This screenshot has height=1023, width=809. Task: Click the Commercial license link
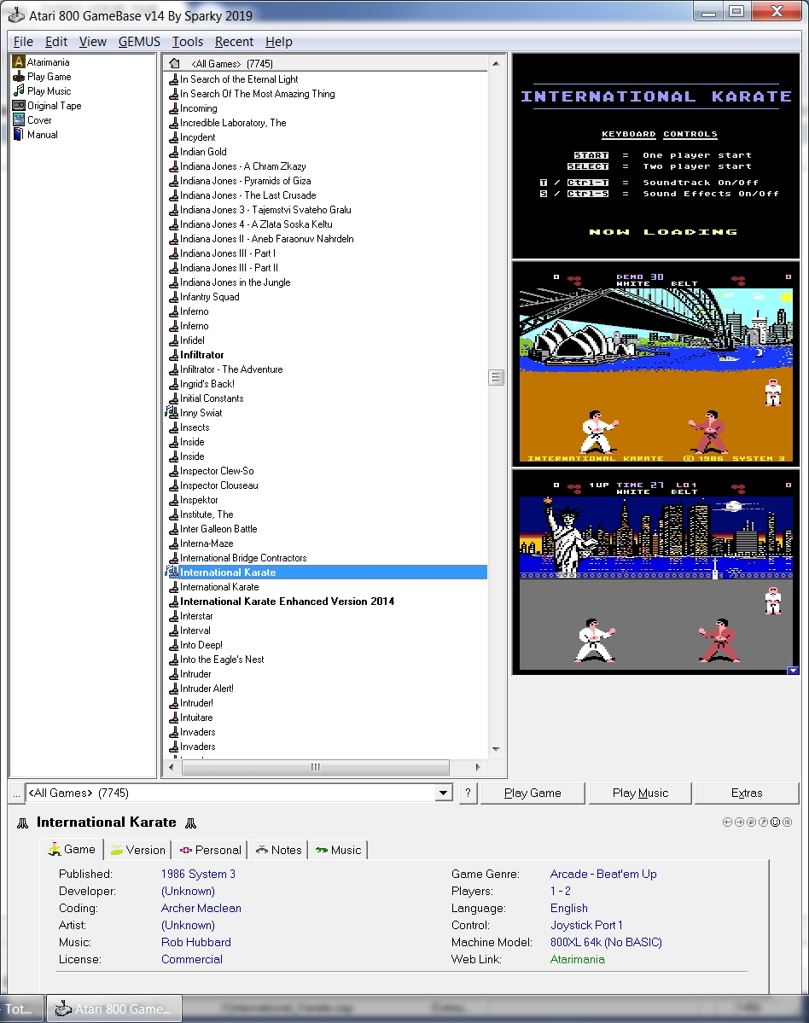(x=192, y=959)
